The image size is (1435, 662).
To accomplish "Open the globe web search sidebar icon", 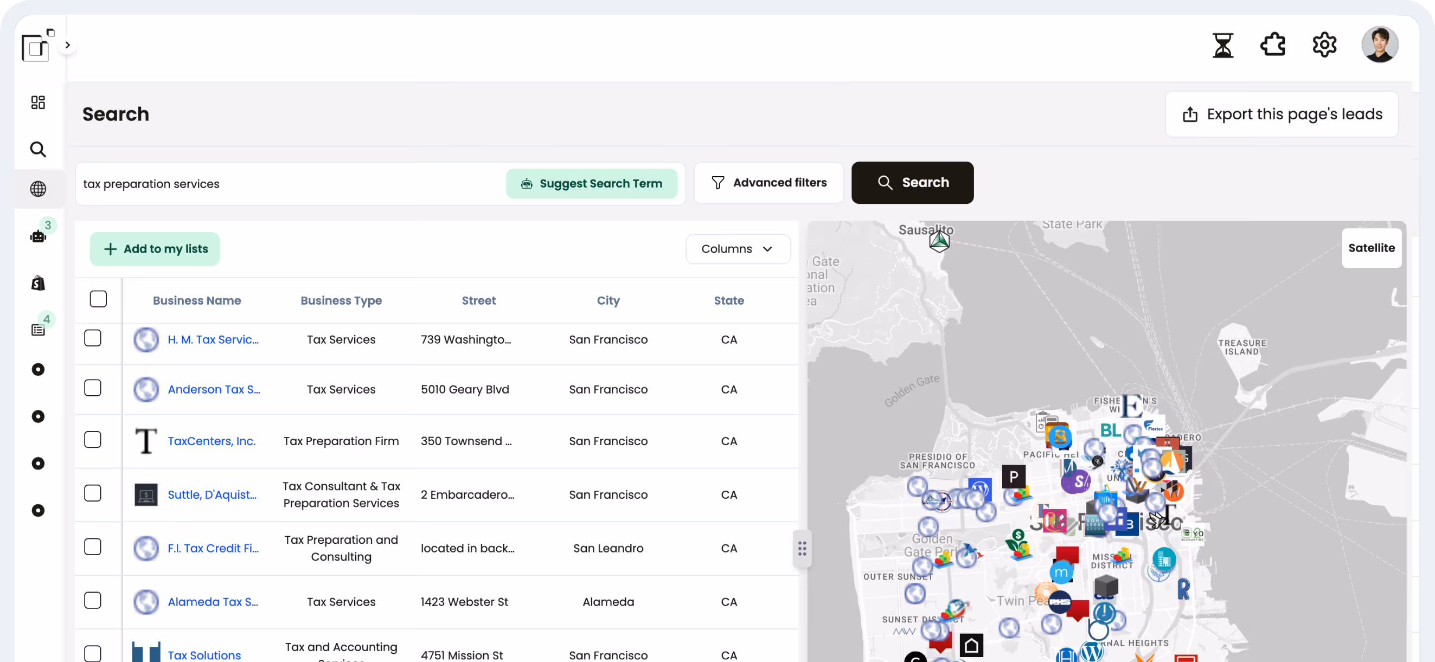I will pos(38,189).
